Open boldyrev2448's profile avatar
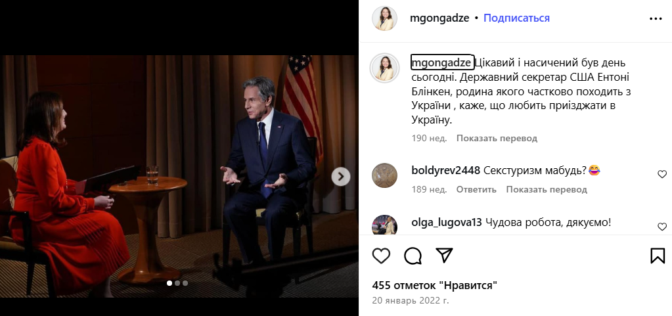The width and height of the screenshot is (672, 316). tap(384, 175)
